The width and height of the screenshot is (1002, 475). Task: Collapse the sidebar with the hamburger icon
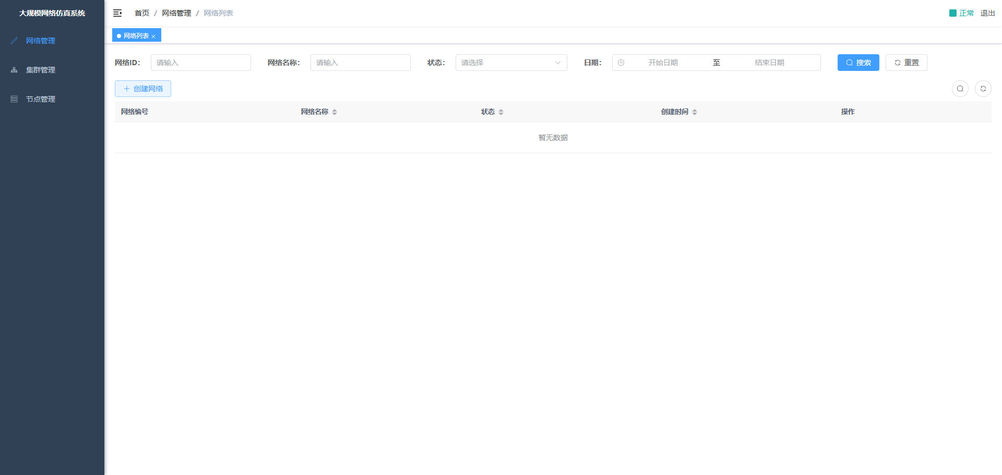click(x=117, y=13)
